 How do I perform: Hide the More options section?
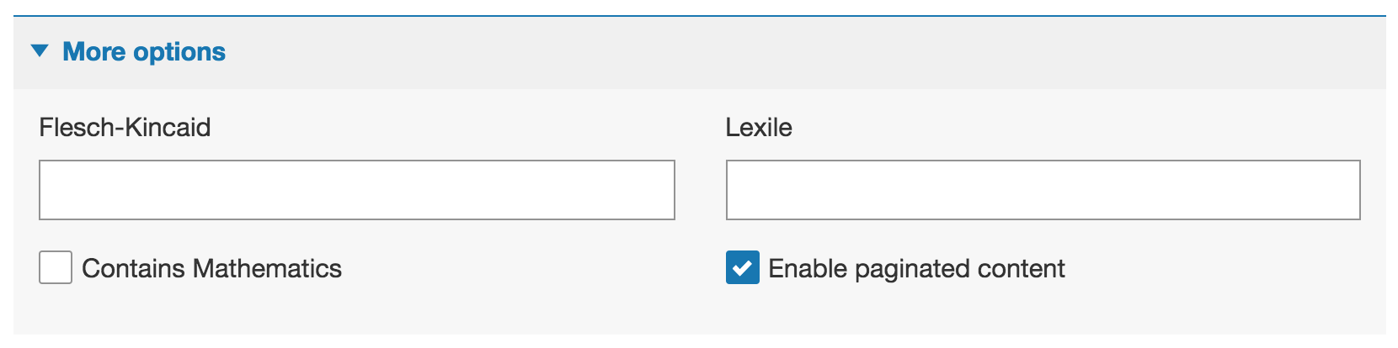[x=40, y=51]
